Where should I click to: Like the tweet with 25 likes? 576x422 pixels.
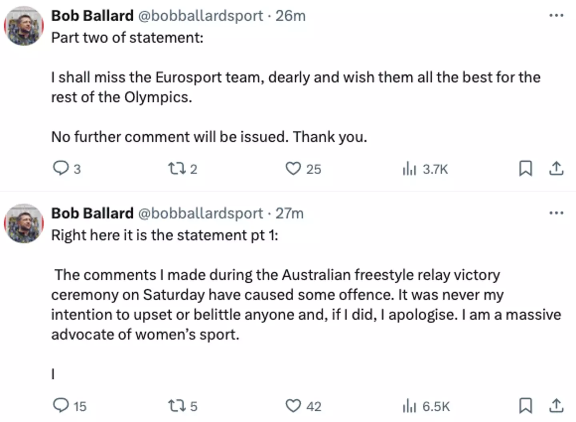coord(293,168)
